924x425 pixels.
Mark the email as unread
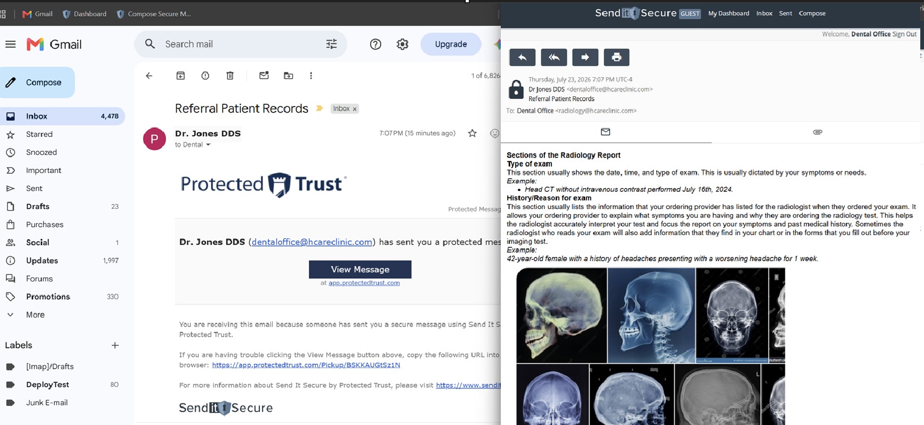point(264,76)
